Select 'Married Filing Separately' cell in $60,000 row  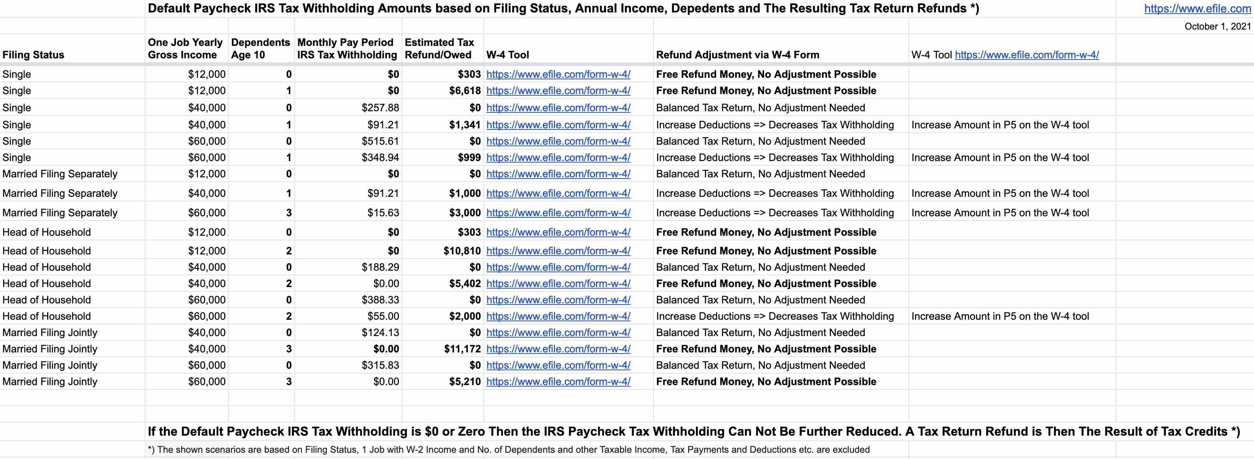point(72,213)
